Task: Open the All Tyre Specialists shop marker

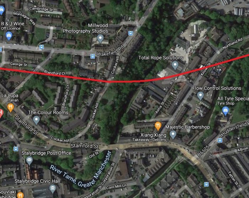Action: tap(226, 111)
